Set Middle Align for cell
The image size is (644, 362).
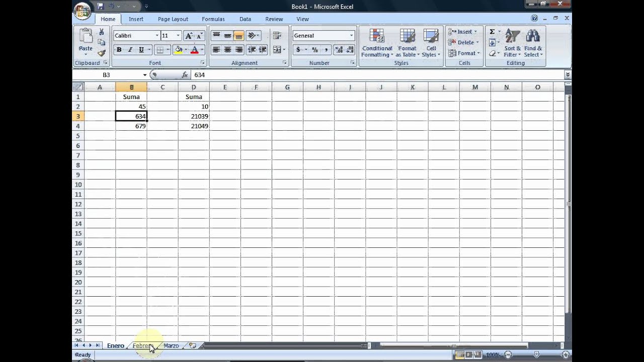point(227,36)
